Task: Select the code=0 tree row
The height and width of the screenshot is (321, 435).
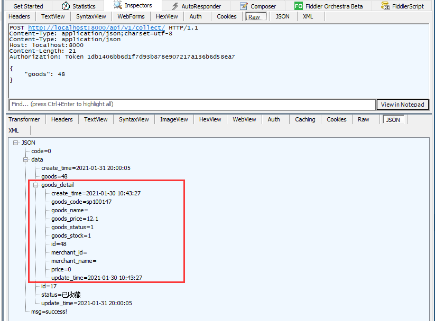Action: click(41, 151)
